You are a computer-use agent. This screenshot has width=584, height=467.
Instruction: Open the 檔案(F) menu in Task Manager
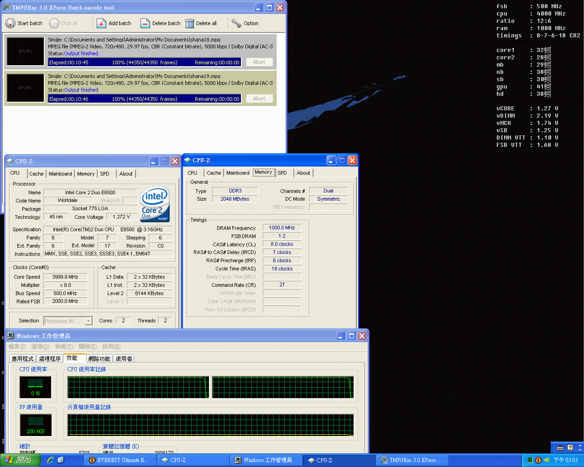[17, 347]
